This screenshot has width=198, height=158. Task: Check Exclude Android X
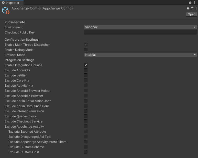pyautogui.click(x=86, y=70)
